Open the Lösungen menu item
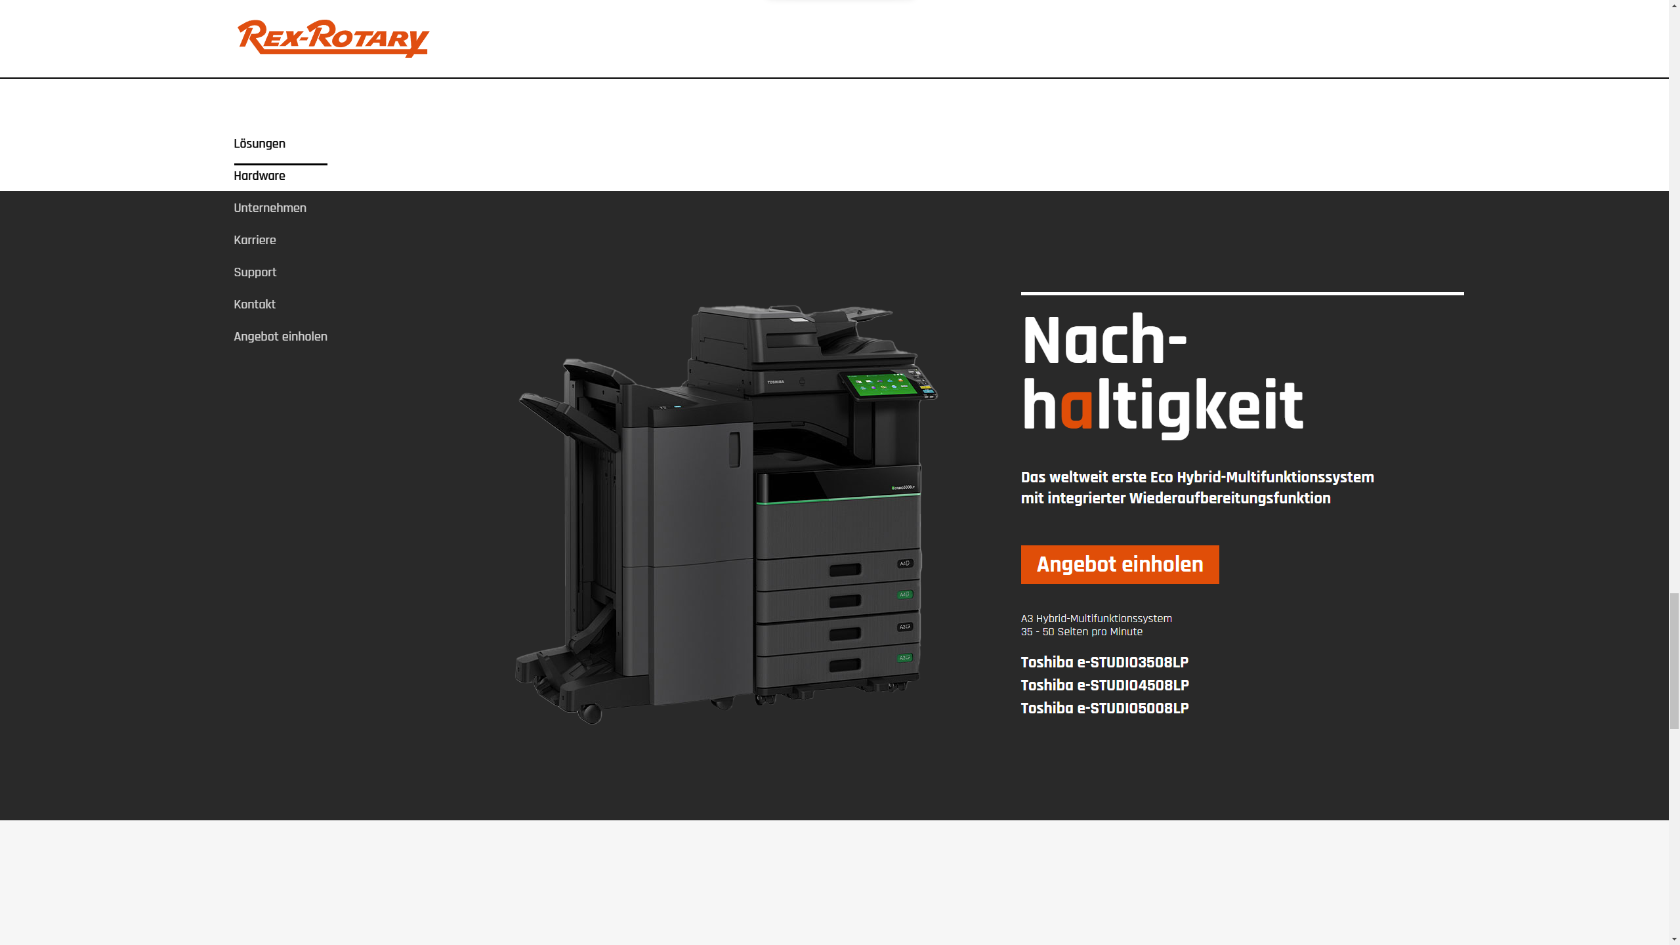Screen dimensions: 1680x945 259,144
